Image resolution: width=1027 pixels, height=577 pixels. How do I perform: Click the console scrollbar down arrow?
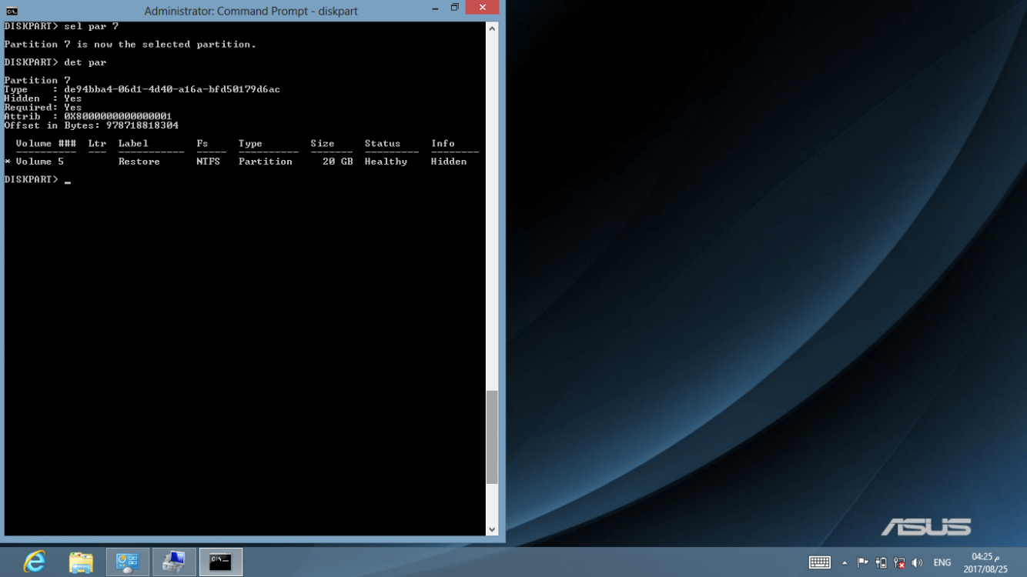point(492,529)
